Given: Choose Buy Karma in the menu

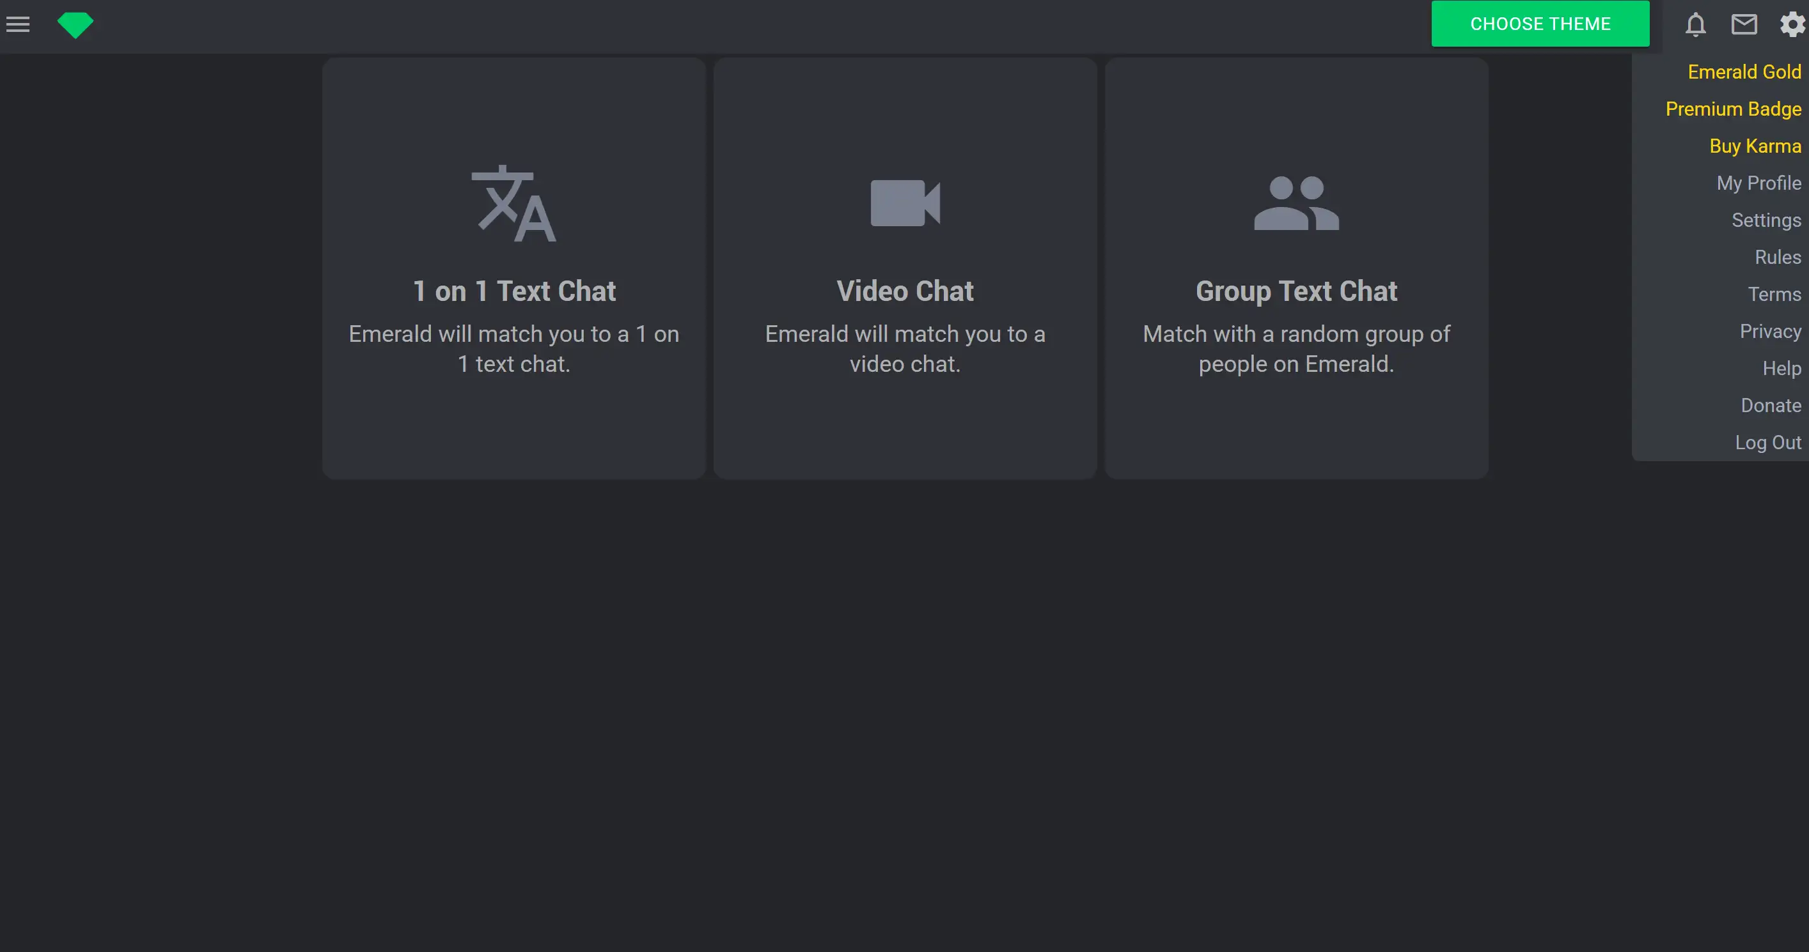Looking at the screenshot, I should coord(1755,146).
